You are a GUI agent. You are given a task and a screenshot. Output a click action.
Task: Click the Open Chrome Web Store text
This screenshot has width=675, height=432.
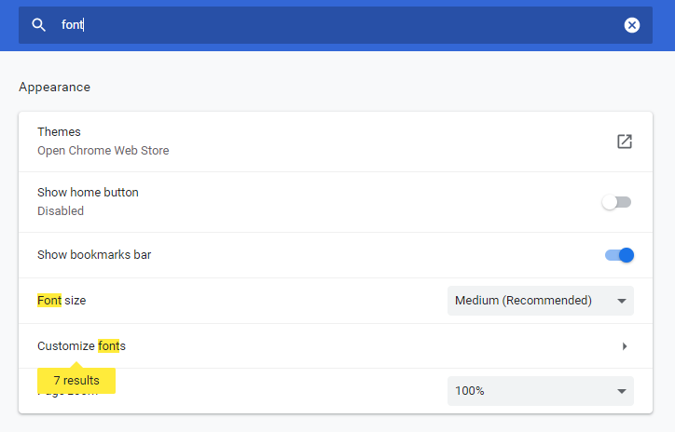coord(103,150)
